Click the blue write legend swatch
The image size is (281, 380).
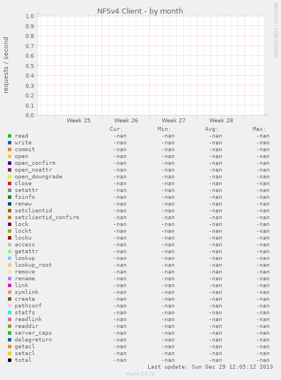[10, 143]
